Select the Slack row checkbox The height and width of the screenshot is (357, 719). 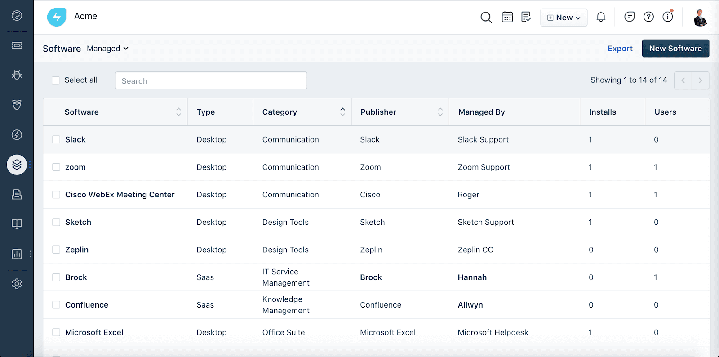[56, 139]
